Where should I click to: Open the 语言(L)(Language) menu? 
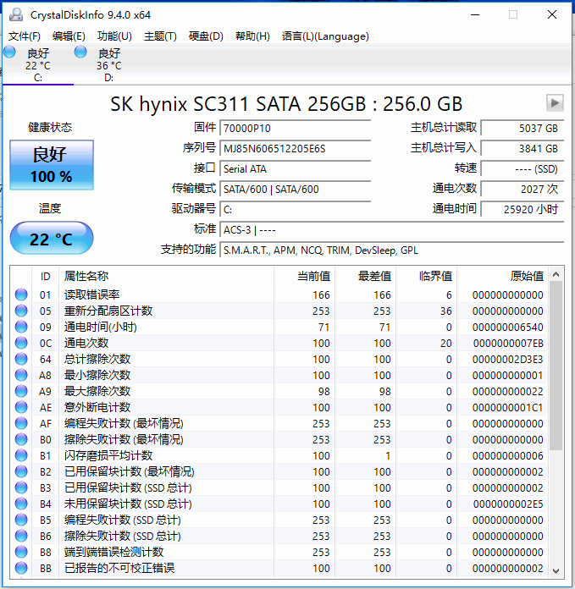click(325, 36)
